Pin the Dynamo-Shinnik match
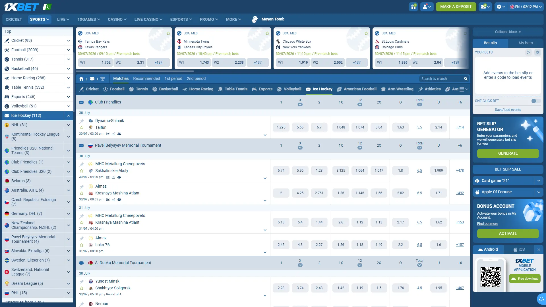Viewport: 546px width, 307px height. pyautogui.click(x=82, y=121)
